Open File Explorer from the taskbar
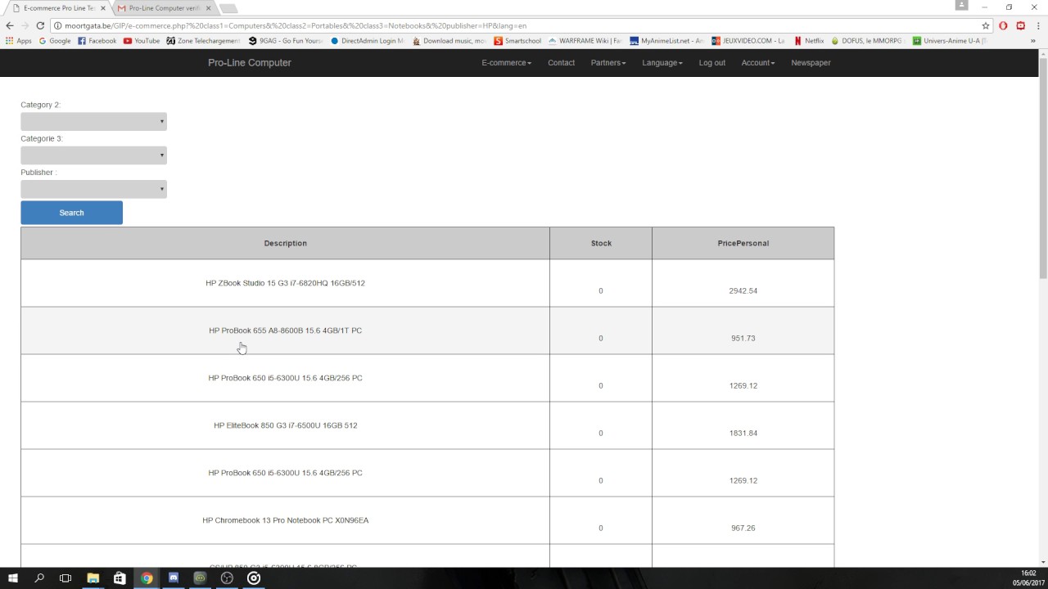 (93, 578)
